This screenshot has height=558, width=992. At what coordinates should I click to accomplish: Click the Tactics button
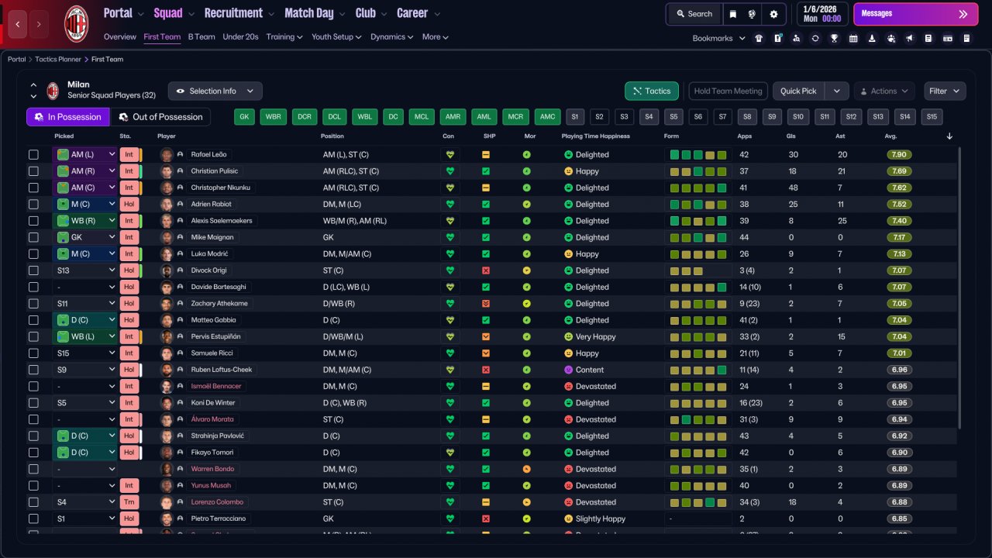pyautogui.click(x=651, y=91)
